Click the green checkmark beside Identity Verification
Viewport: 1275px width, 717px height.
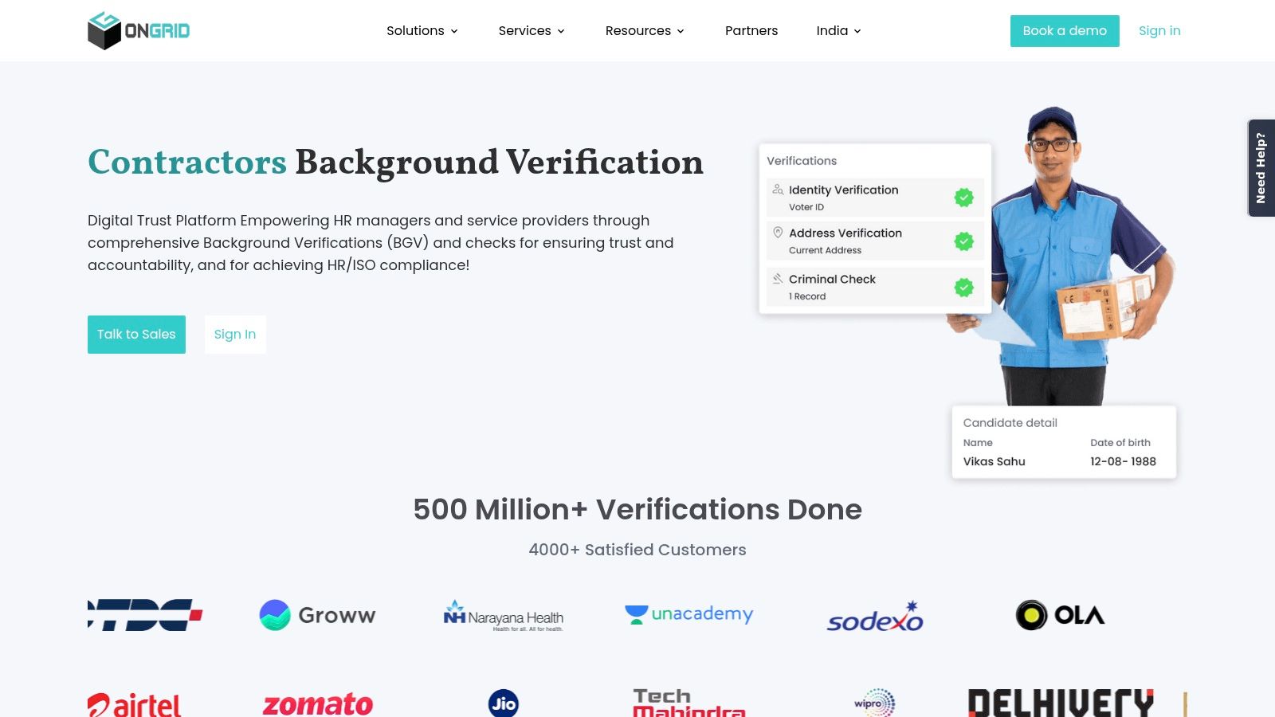pyautogui.click(x=963, y=197)
